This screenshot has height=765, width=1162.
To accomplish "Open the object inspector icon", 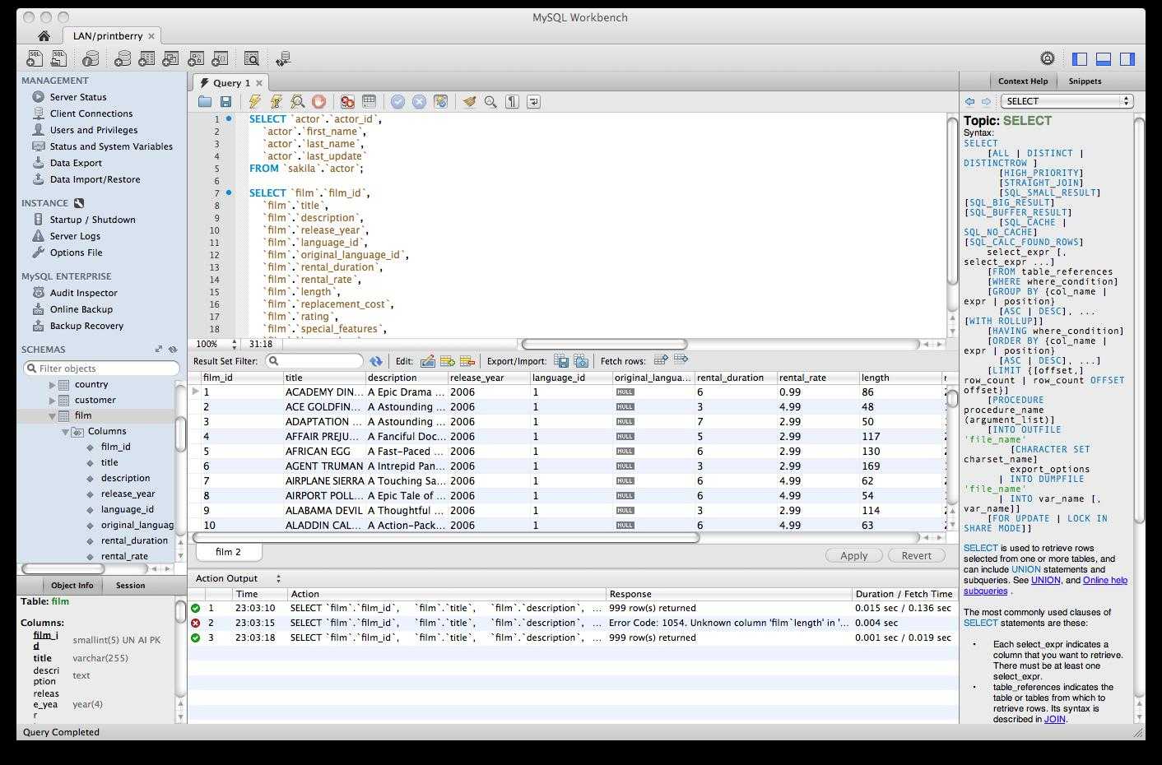I will tap(91, 58).
